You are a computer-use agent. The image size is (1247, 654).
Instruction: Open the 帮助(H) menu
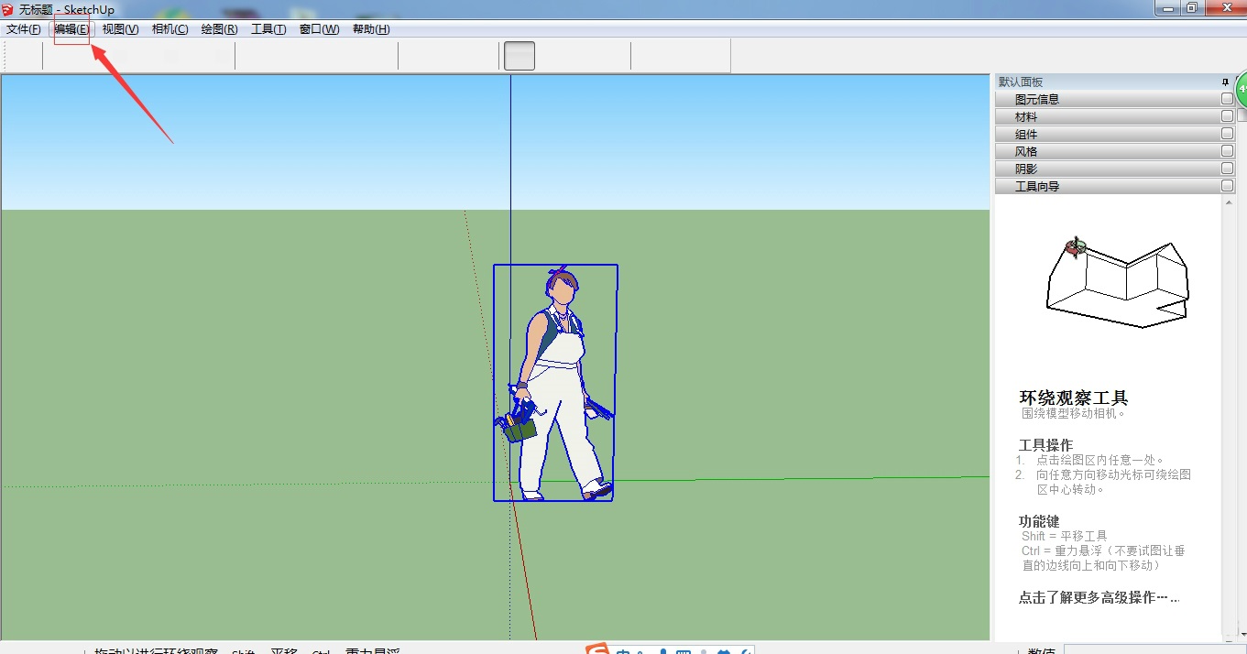371,29
